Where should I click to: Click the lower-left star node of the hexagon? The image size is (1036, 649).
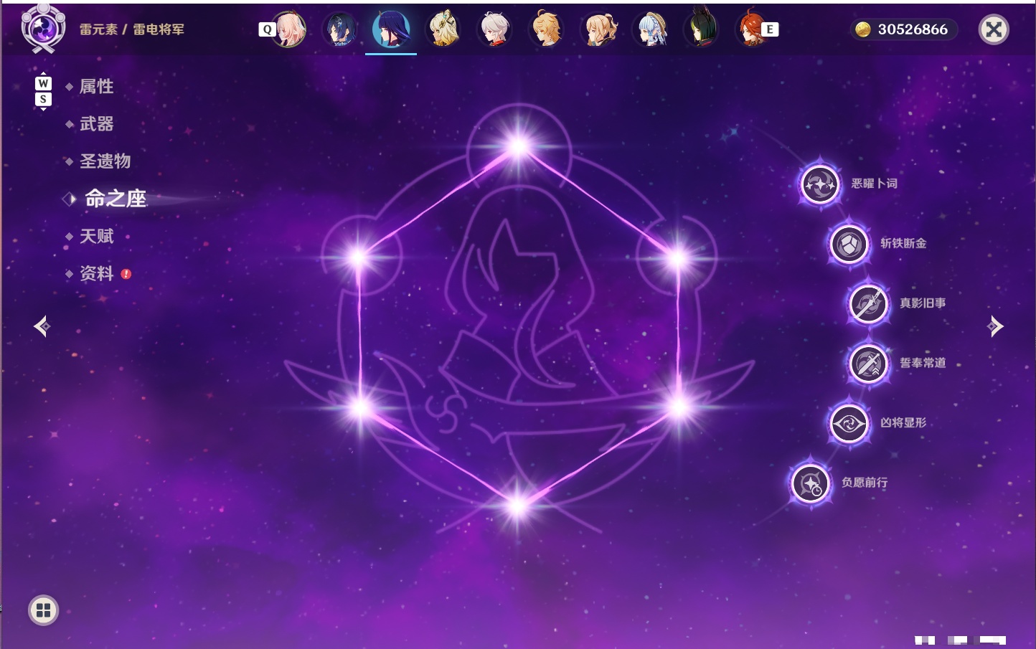click(360, 408)
